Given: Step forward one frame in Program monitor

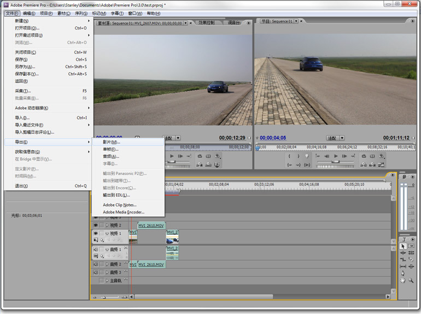Looking at the screenshot, I should (x=344, y=156).
